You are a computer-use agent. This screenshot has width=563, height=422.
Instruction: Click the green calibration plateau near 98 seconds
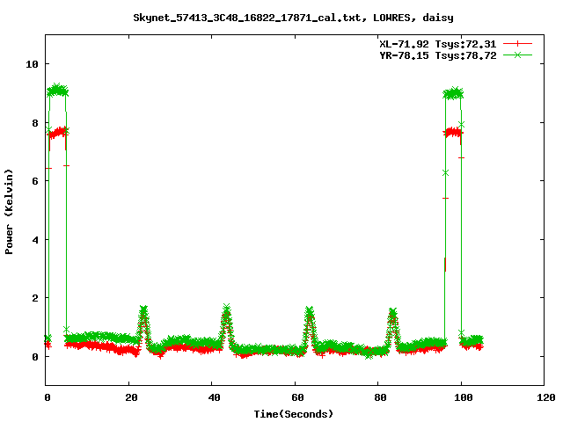(x=453, y=94)
